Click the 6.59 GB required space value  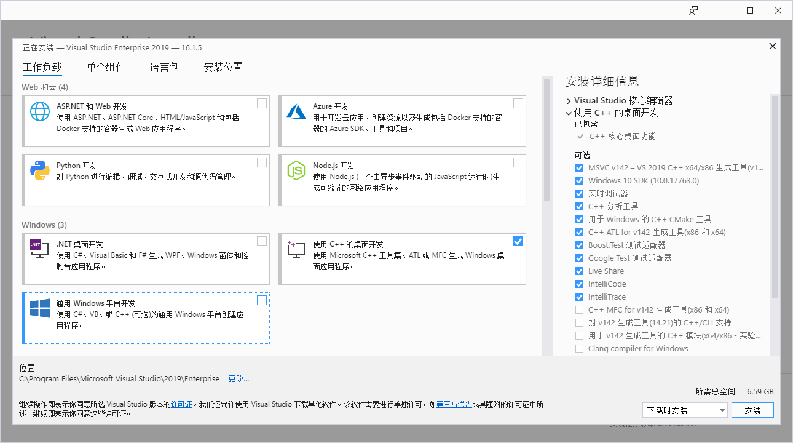(760, 391)
